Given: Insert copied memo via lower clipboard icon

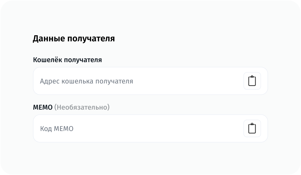Looking at the screenshot, I should [x=252, y=128].
